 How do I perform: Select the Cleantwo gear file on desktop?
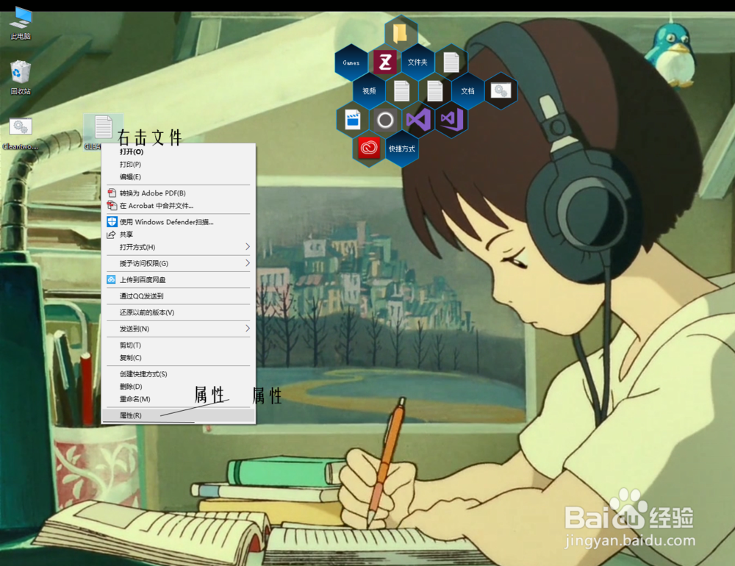click(21, 134)
